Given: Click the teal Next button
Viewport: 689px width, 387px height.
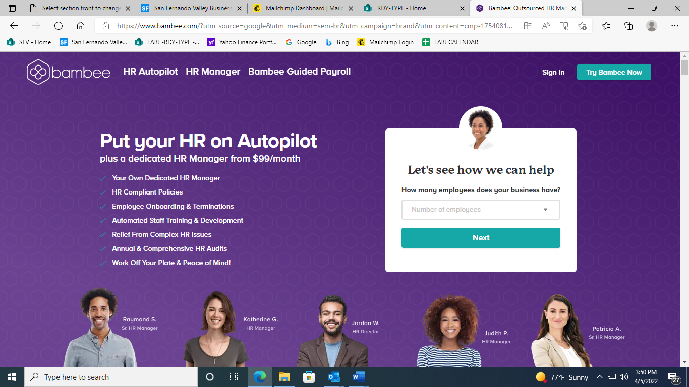Looking at the screenshot, I should point(480,238).
